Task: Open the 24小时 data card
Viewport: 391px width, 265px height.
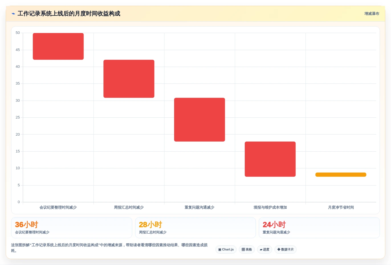Action: pos(319,228)
